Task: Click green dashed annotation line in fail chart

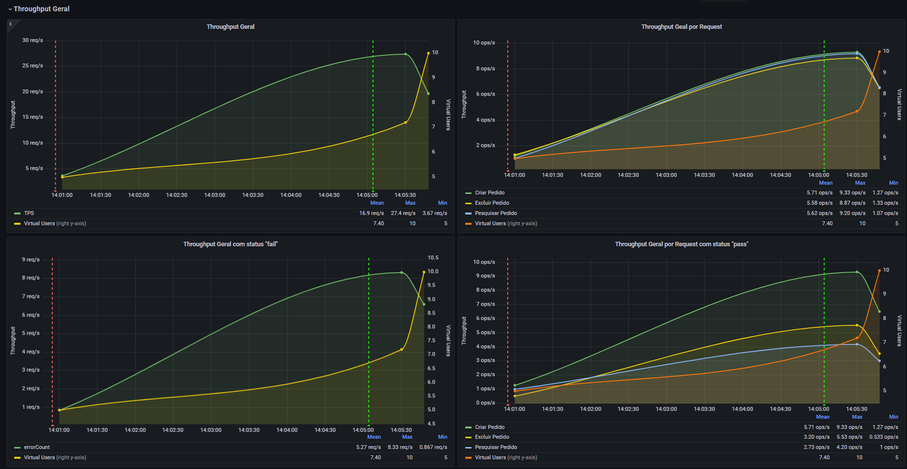Action: click(369, 341)
